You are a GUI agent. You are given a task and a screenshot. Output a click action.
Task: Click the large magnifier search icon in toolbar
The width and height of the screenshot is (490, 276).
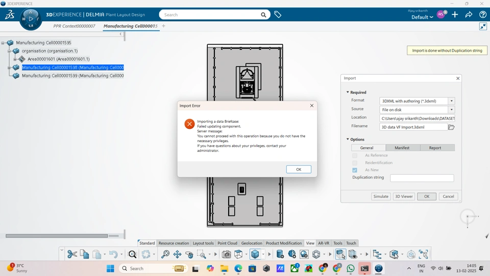click(x=132, y=254)
